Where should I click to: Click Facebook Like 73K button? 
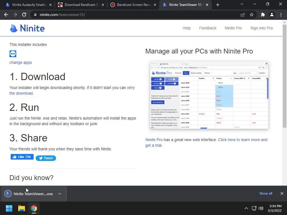(x=22, y=157)
